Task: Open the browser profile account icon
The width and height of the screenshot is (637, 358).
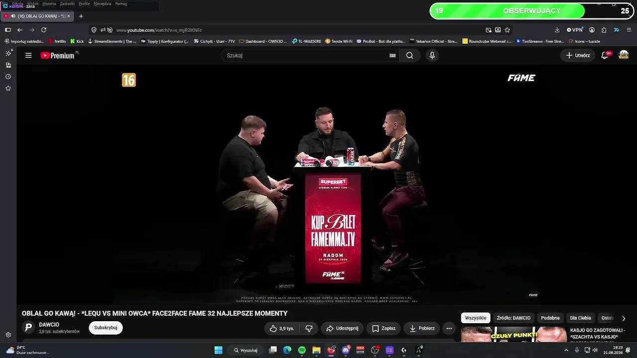Action: (x=592, y=30)
